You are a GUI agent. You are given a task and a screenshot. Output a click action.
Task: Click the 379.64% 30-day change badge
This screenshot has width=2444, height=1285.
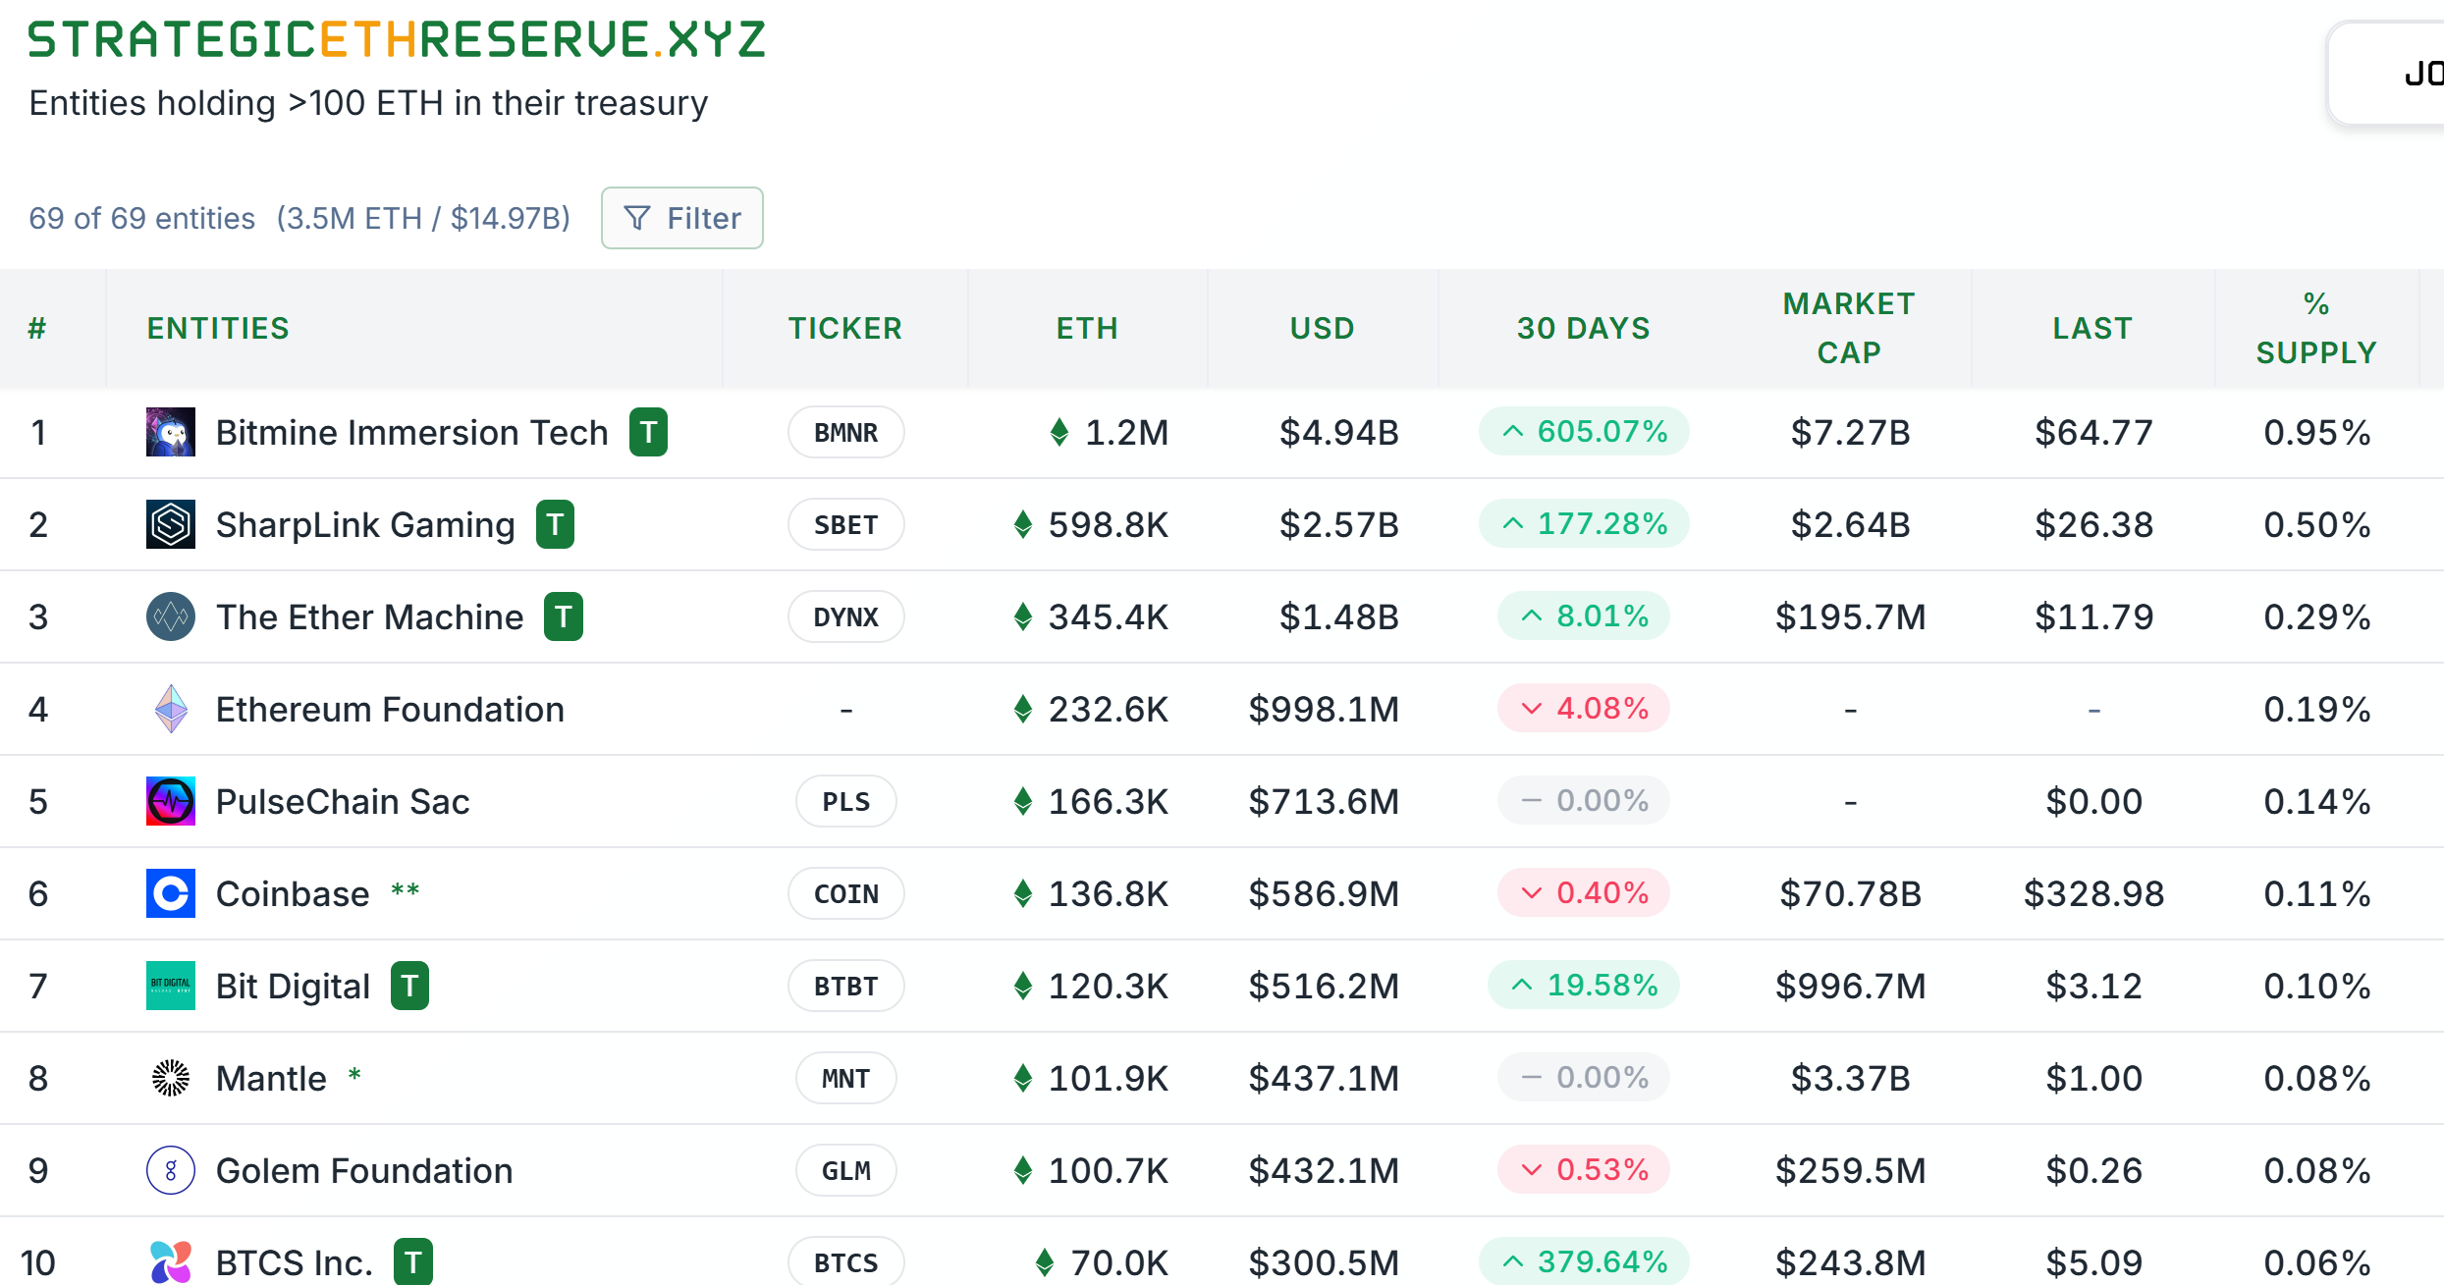tap(1584, 1261)
